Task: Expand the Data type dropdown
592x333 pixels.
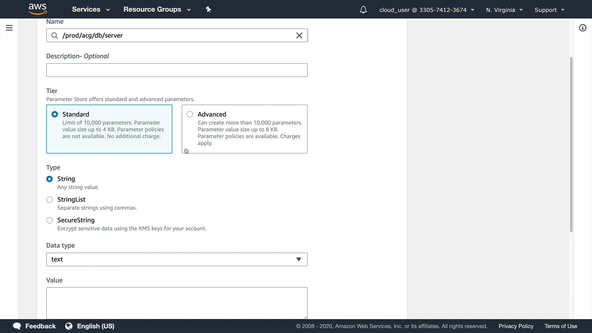Action: pos(177,259)
